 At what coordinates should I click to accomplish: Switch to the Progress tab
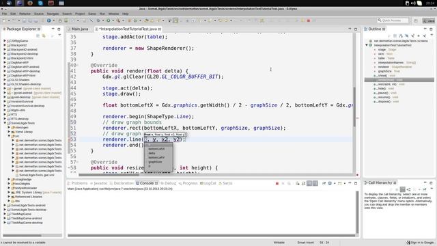pyautogui.click(x=188, y=183)
